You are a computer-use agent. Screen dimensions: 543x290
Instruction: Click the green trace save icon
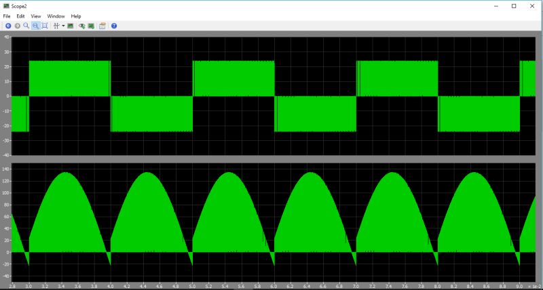[x=91, y=26]
